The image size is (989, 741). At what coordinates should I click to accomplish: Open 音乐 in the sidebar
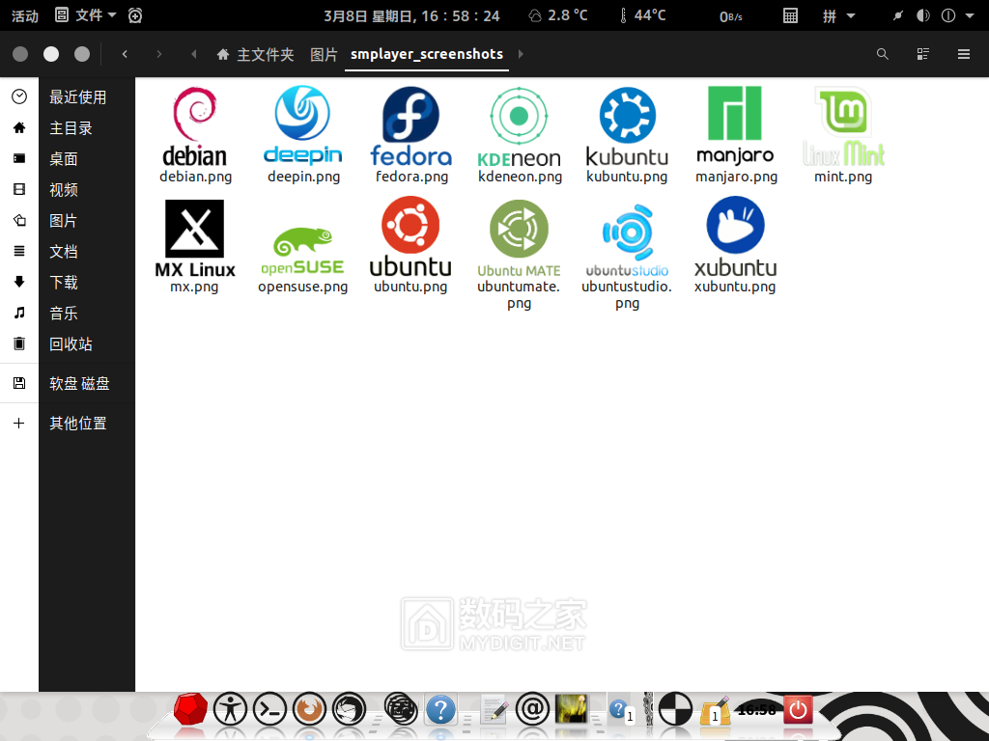(64, 314)
